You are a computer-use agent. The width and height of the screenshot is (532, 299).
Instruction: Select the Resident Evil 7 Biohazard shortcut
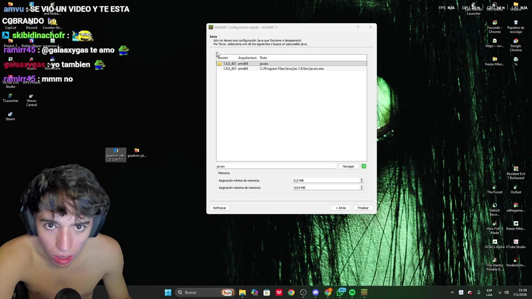pyautogui.click(x=516, y=173)
